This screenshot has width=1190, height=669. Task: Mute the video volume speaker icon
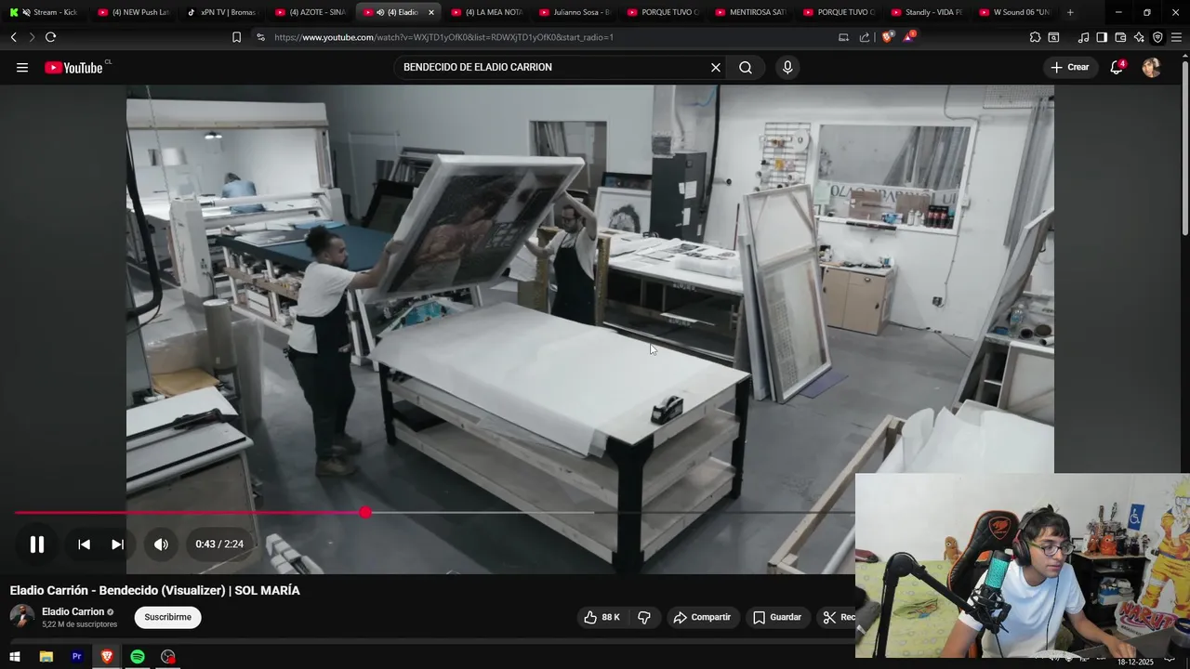(x=161, y=544)
